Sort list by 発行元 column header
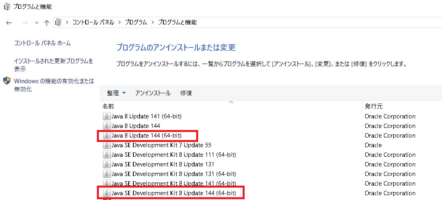The image size is (442, 200). tap(374, 106)
